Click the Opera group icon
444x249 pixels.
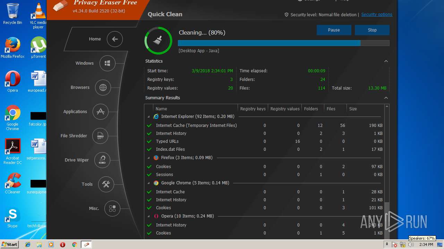point(156,216)
